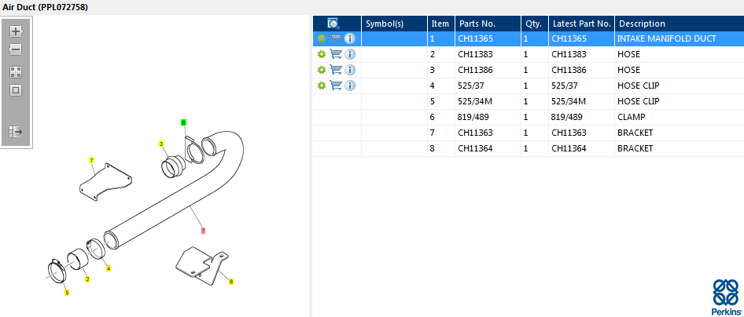Add CH11365 intake manifold duct to cart
Screen dimensions: 744x317
point(336,38)
